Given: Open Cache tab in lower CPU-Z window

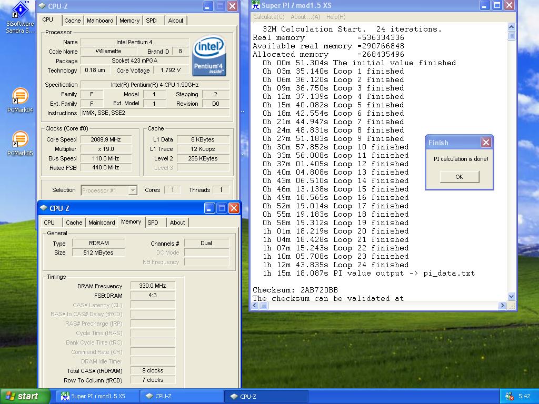Looking at the screenshot, I should pos(74,223).
